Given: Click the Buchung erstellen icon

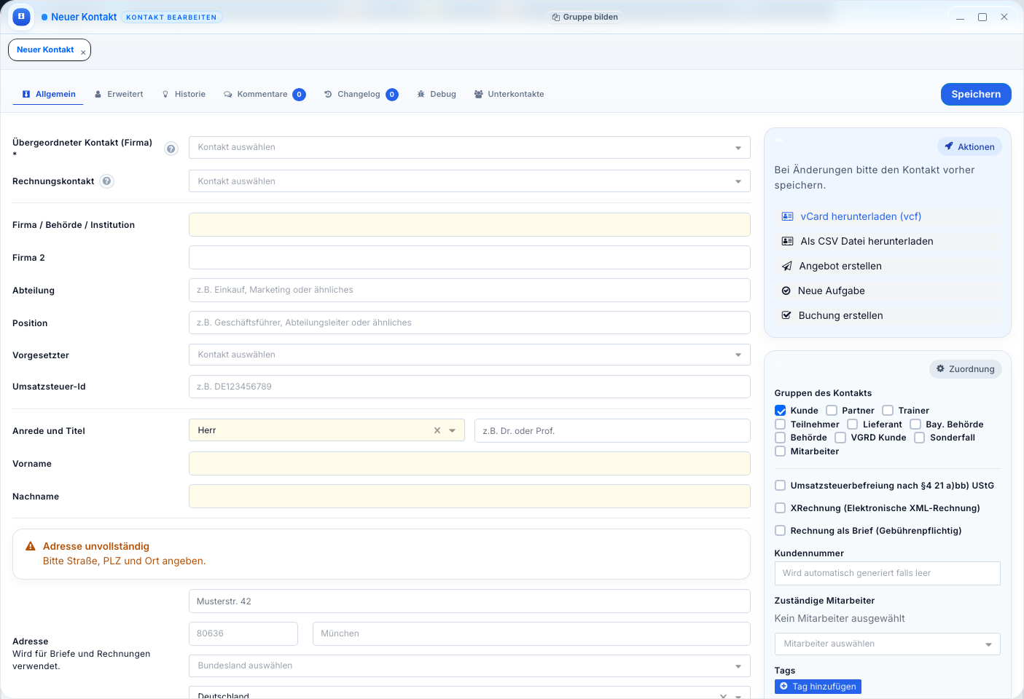Looking at the screenshot, I should click(786, 315).
